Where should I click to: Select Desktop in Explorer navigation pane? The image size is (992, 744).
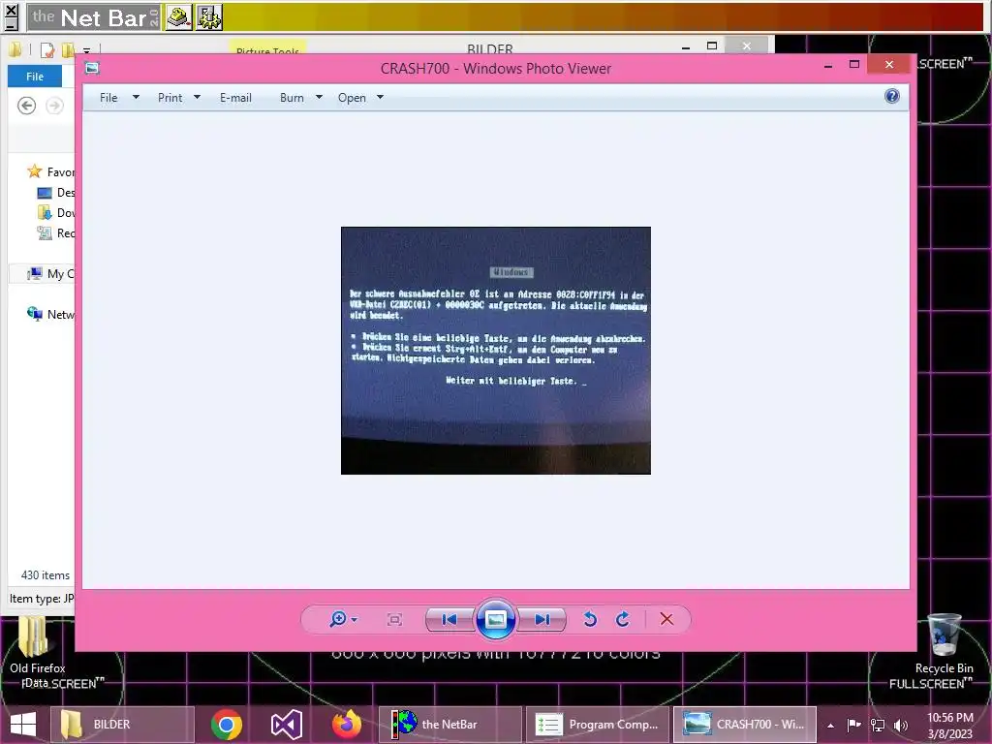click(x=55, y=193)
